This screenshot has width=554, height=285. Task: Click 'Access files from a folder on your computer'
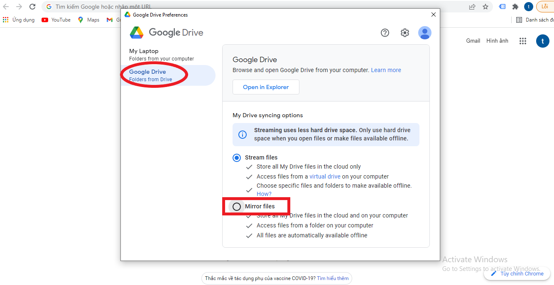(315, 225)
